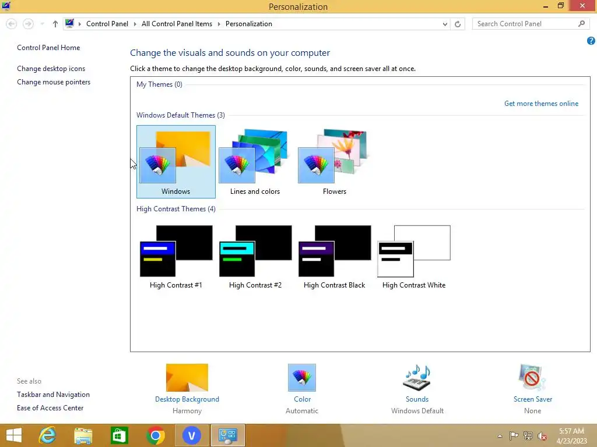Open Change desktop icons
Image resolution: width=597 pixels, height=447 pixels.
(x=51, y=69)
